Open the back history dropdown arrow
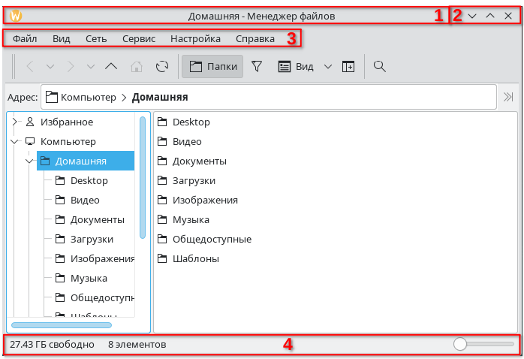The image size is (524, 359). point(50,67)
